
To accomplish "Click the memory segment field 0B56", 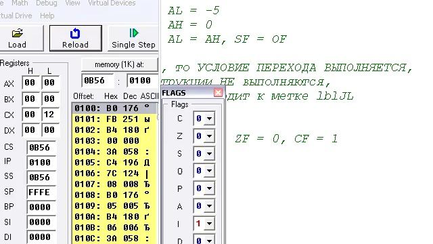I will click(97, 81).
